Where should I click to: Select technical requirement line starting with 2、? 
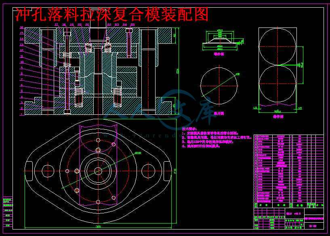coord(217,137)
